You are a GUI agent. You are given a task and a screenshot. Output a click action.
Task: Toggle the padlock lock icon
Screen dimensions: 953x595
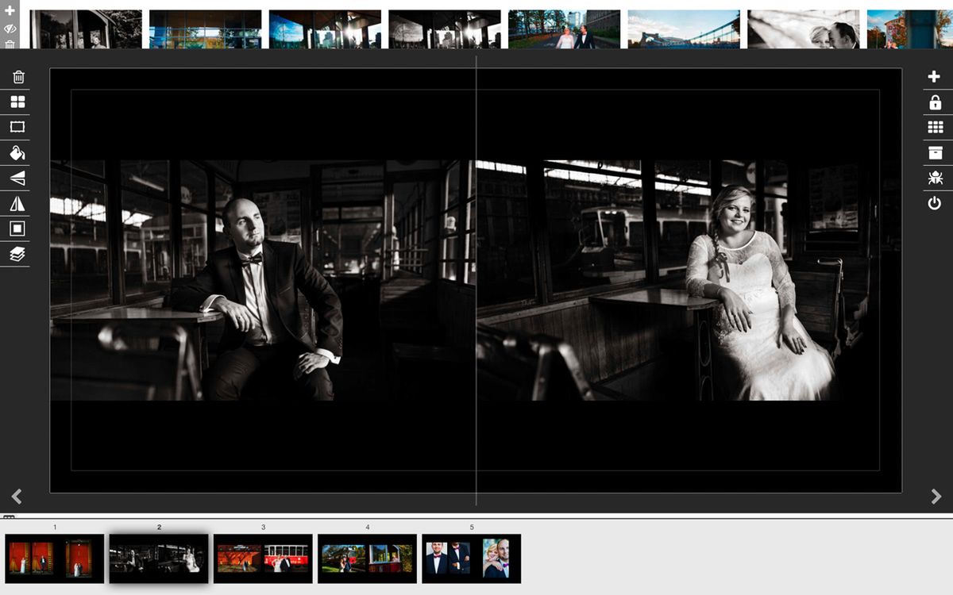click(x=935, y=102)
